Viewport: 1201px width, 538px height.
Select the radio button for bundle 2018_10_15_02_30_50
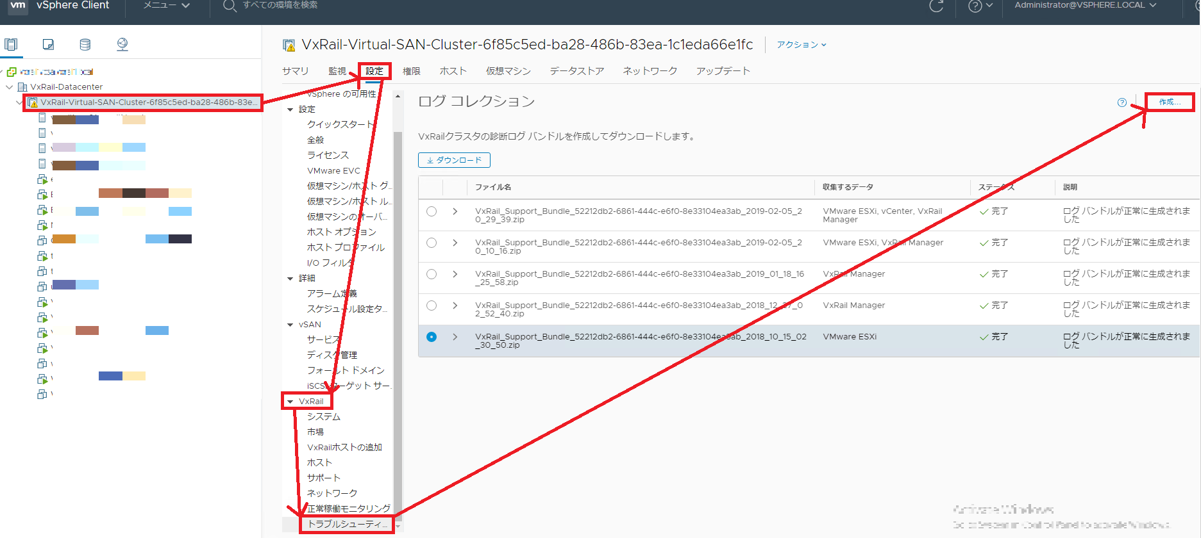(x=432, y=337)
